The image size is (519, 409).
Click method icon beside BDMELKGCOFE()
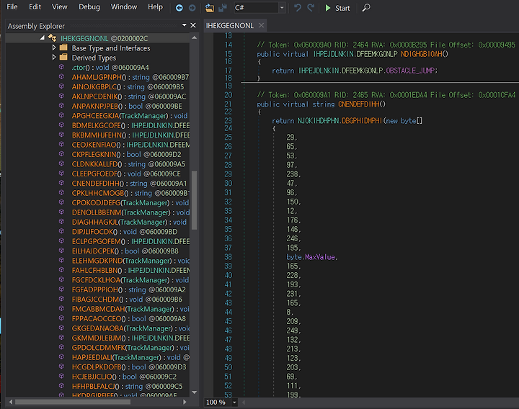point(61,125)
